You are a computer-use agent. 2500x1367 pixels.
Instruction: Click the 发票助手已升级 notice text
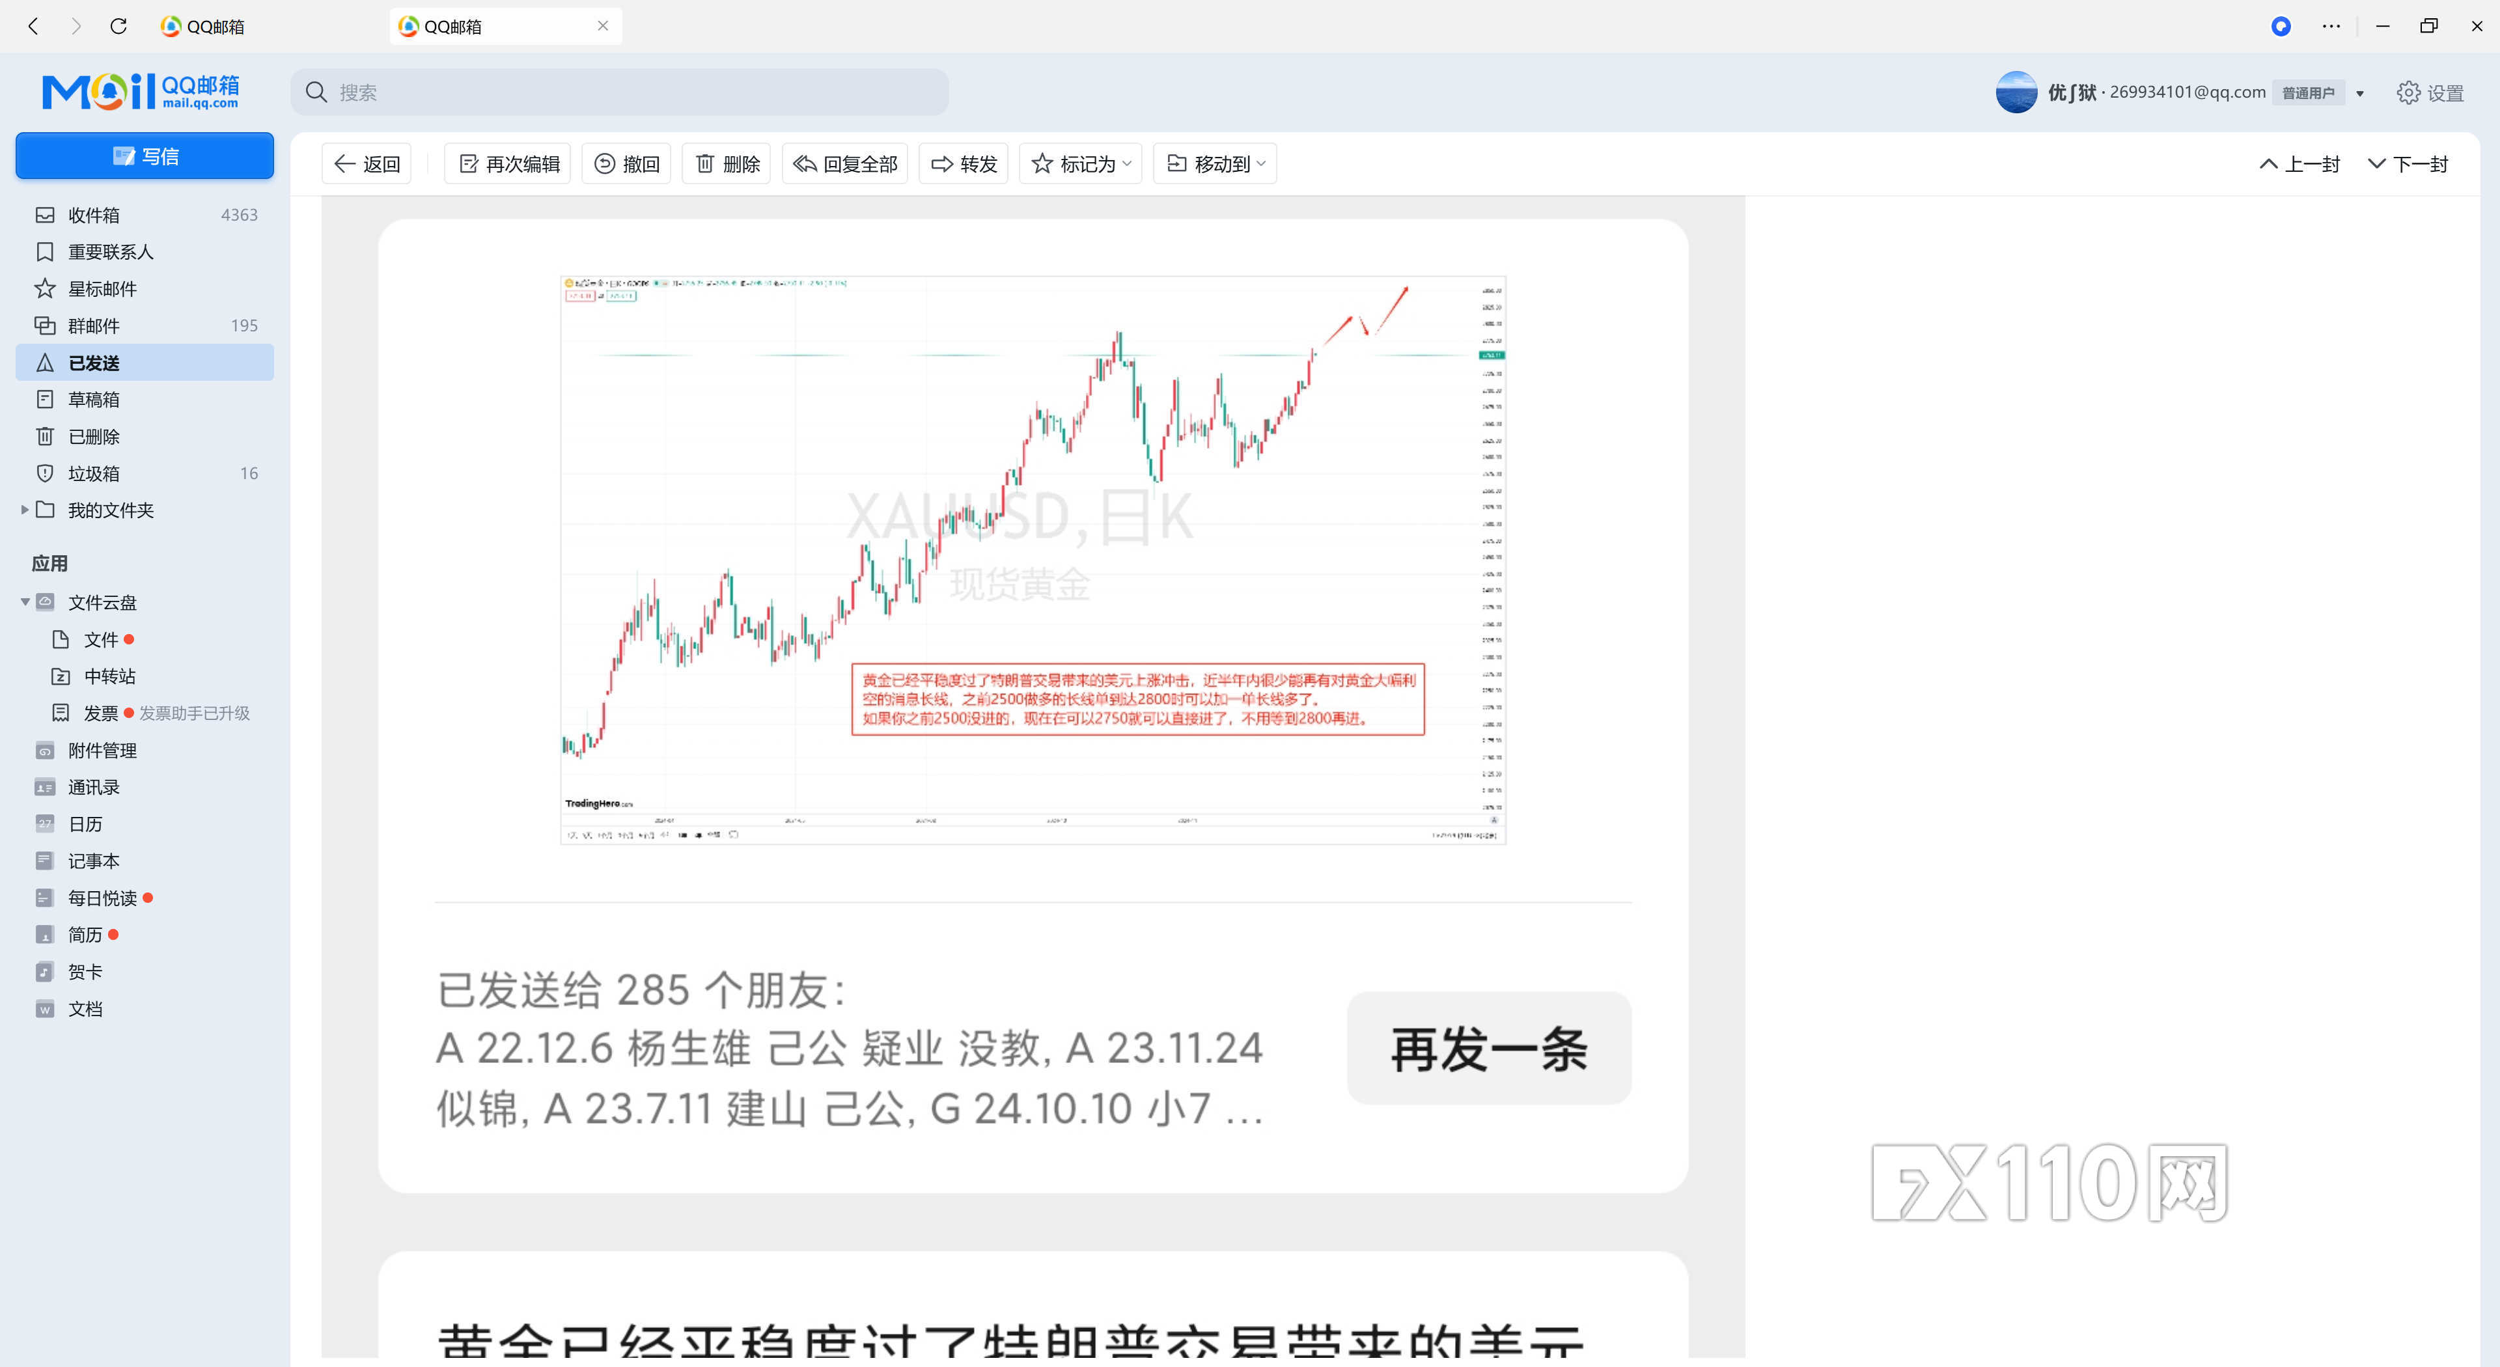[x=194, y=713]
